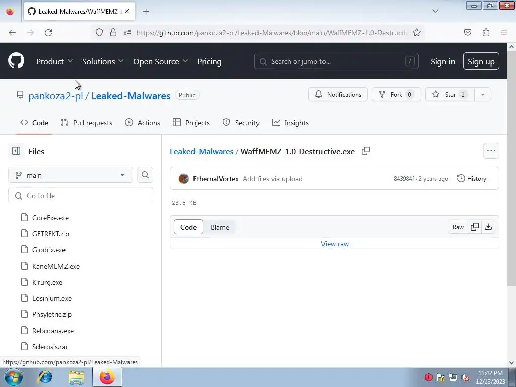Open the Pull requests tab
Screen dimensions: 516x387
click(87, 123)
